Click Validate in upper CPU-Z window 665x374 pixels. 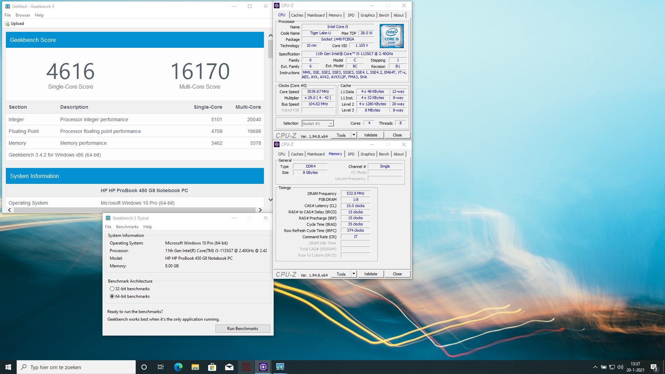(x=371, y=135)
